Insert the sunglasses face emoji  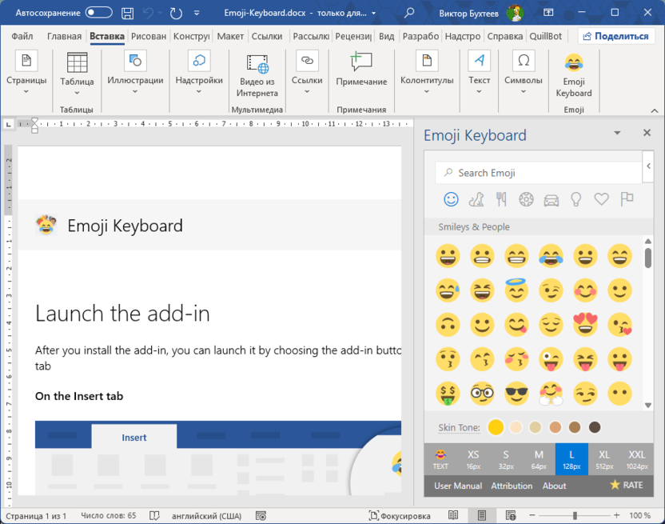[517, 393]
